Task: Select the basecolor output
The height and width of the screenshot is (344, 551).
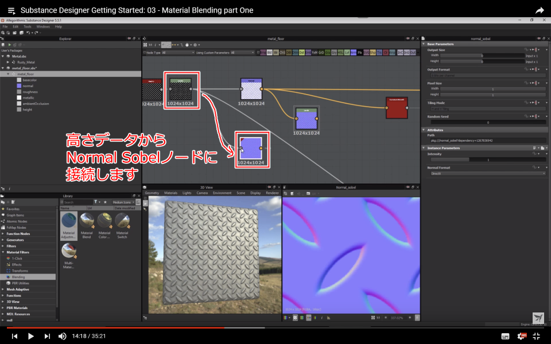Action: pyautogui.click(x=29, y=80)
